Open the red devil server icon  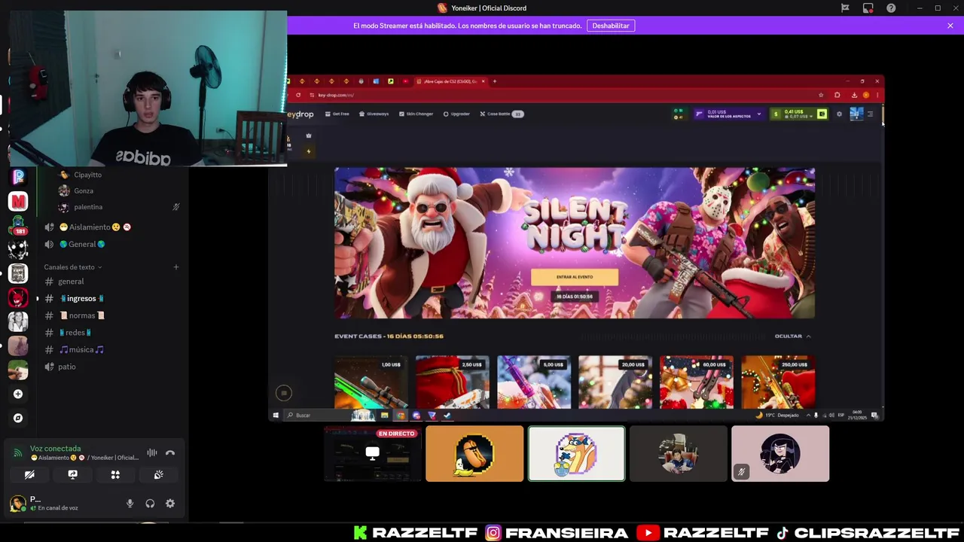coord(18,297)
